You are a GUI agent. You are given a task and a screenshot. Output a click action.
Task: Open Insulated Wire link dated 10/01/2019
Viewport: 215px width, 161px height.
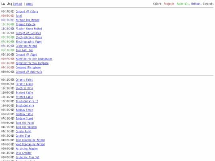click(x=25, y=106)
